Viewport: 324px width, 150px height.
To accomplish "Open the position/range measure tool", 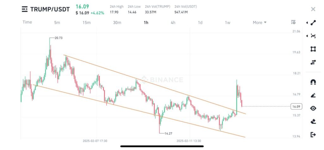I will (x=313, y=62).
